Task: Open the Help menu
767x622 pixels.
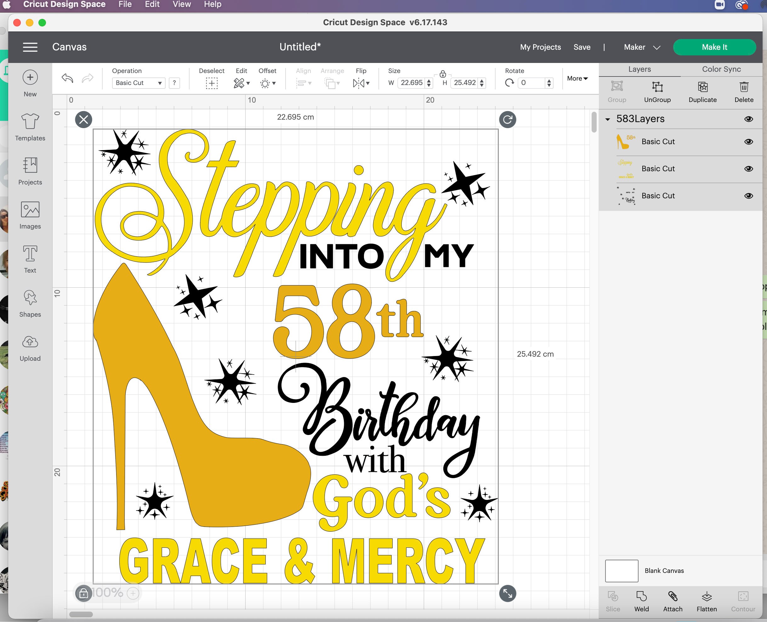Action: pyautogui.click(x=213, y=4)
